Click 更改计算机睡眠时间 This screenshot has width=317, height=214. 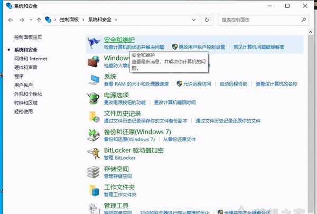coord(175,103)
